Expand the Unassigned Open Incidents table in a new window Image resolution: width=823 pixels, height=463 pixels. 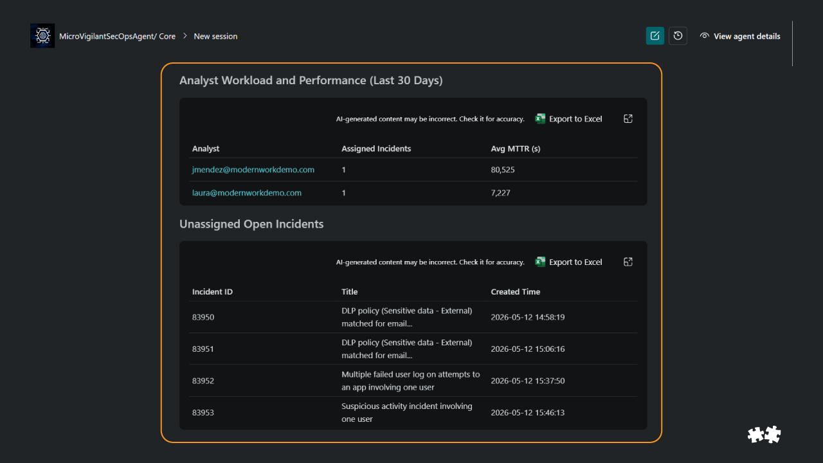click(628, 262)
